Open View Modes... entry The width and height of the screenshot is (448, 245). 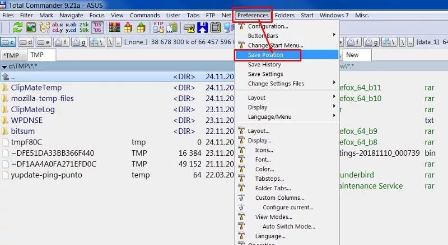287,217
